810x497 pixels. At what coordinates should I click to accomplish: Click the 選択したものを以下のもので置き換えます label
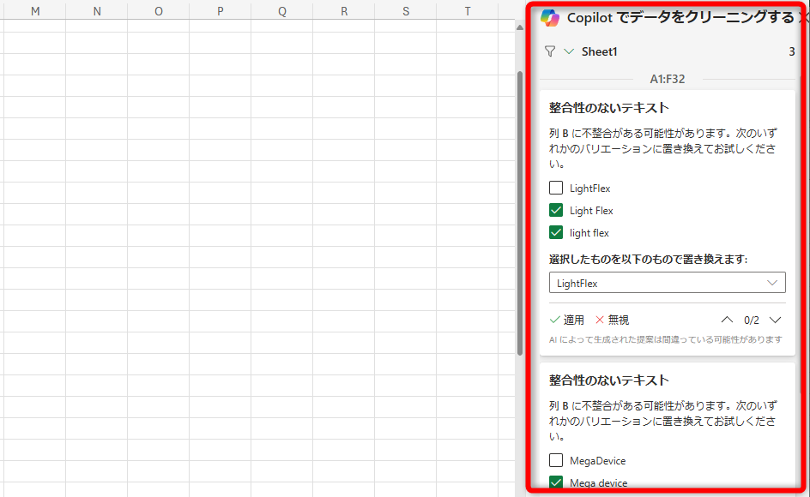tap(649, 259)
